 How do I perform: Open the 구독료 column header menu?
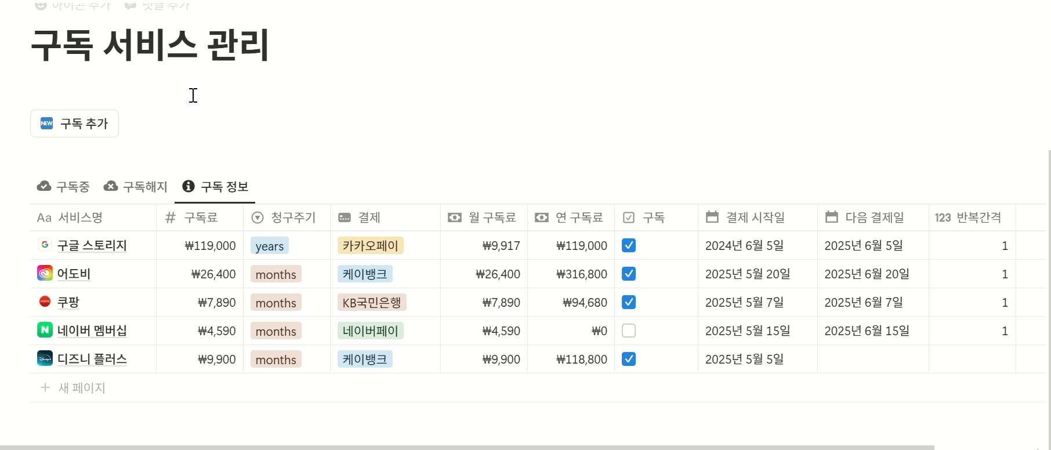click(x=200, y=217)
